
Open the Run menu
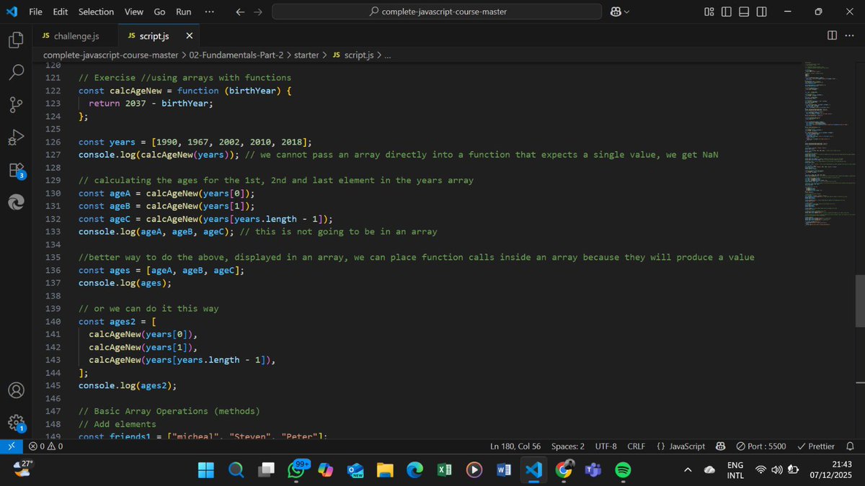pos(184,12)
